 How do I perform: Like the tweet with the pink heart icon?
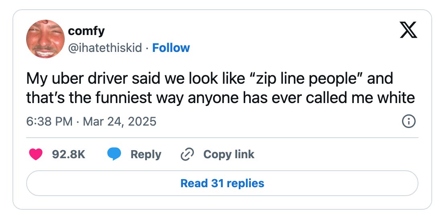click(x=36, y=154)
